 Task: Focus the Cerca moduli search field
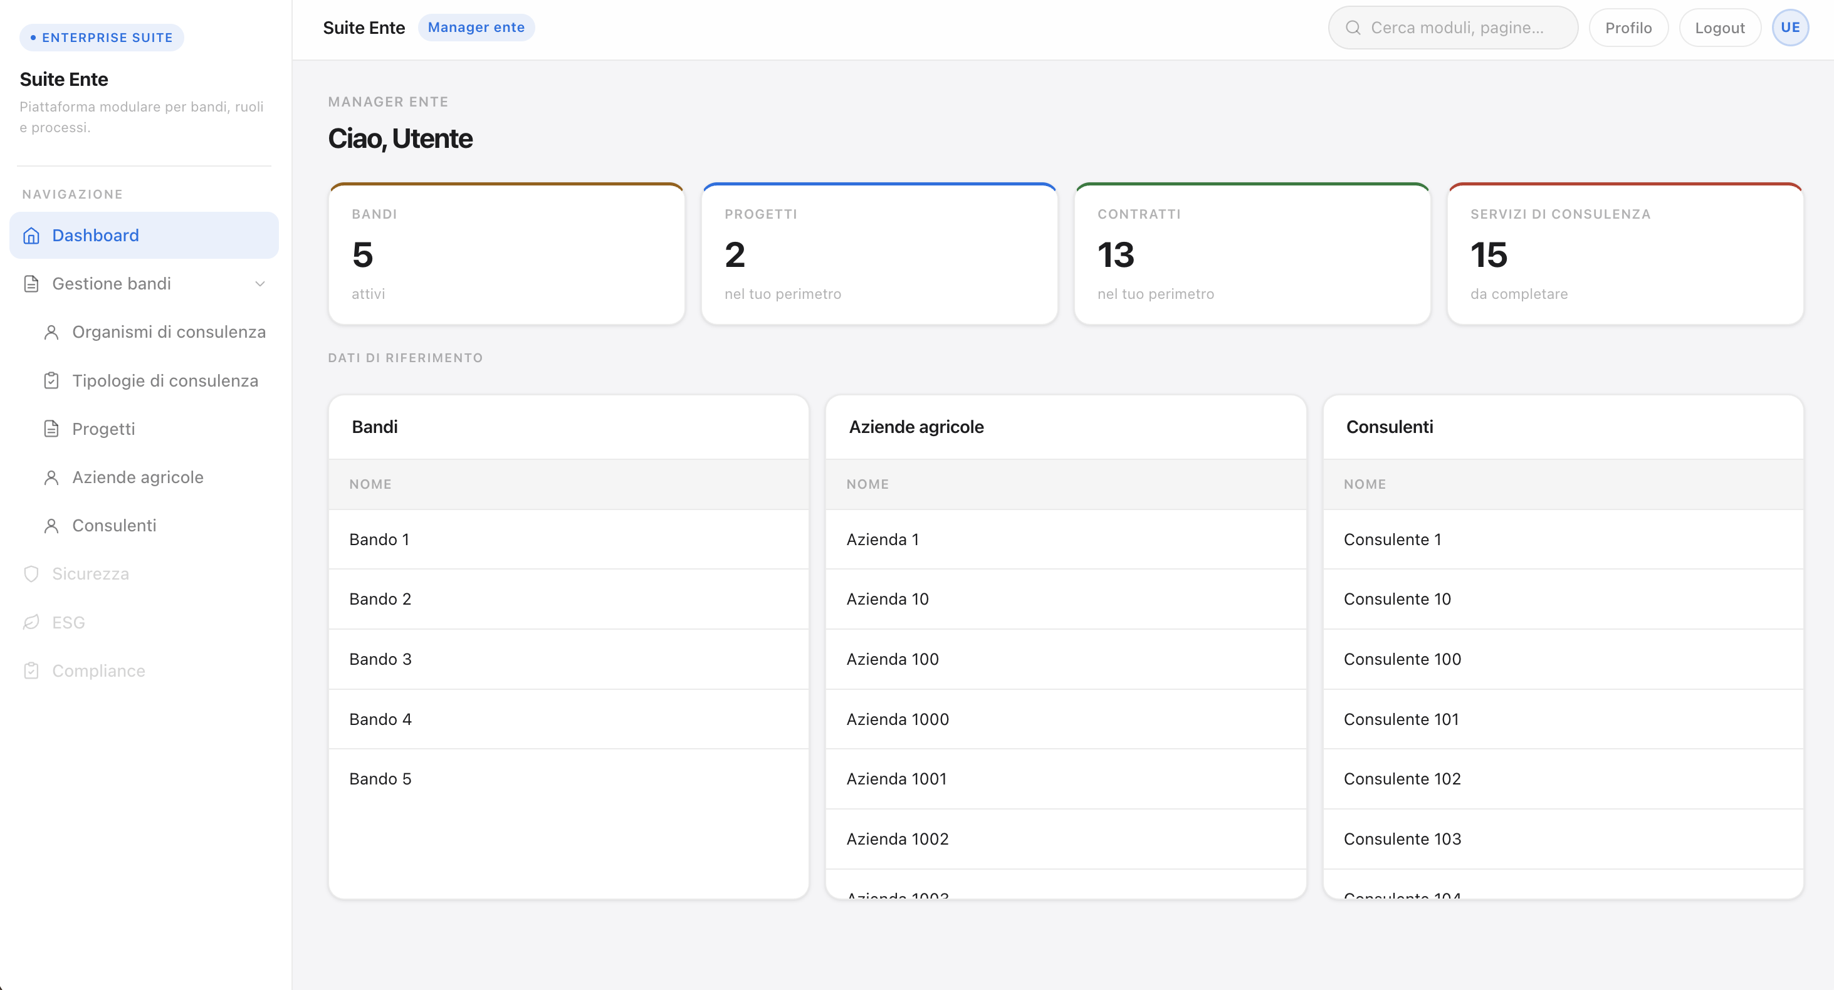[1453, 28]
